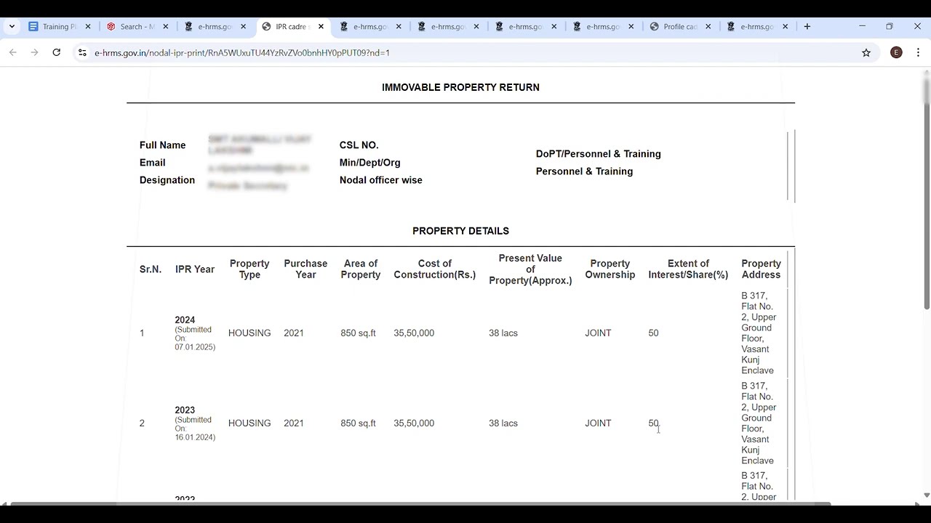Screen dimensions: 931x523
Task: Click 38 lacs in the 2023 row
Action: tap(503, 423)
